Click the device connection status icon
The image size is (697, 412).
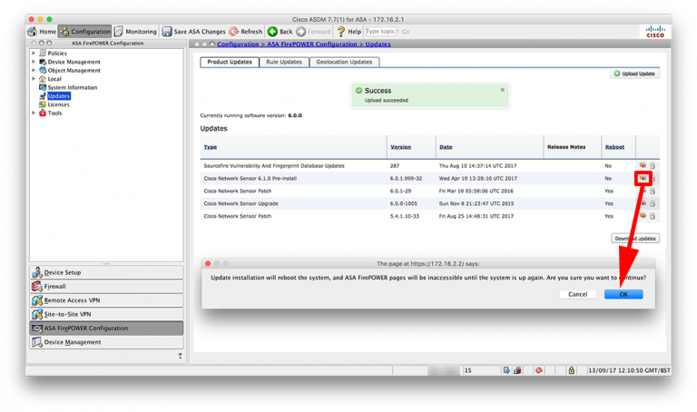click(x=517, y=370)
